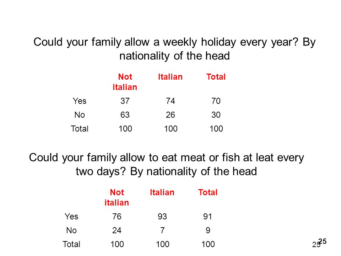
Task: Select 'Italian' header in second table
Action: click(x=162, y=192)
